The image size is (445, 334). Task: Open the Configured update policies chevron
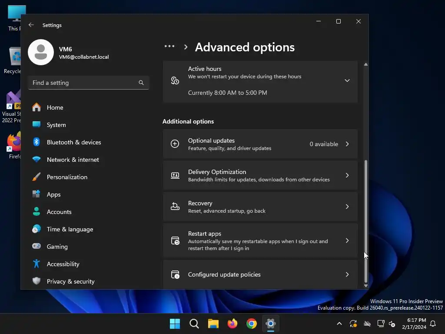click(347, 274)
